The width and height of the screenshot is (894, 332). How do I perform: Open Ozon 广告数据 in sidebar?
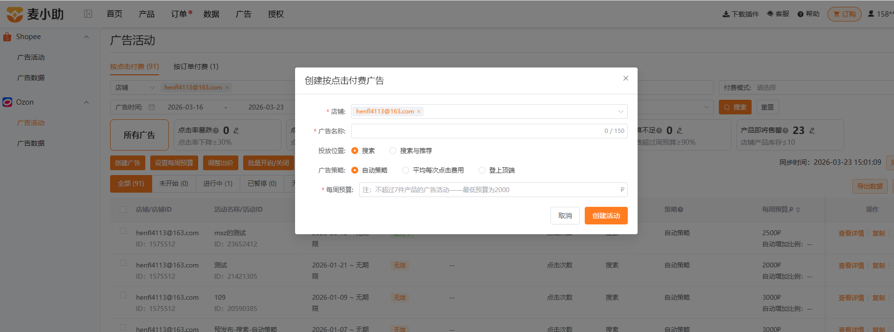[31, 143]
